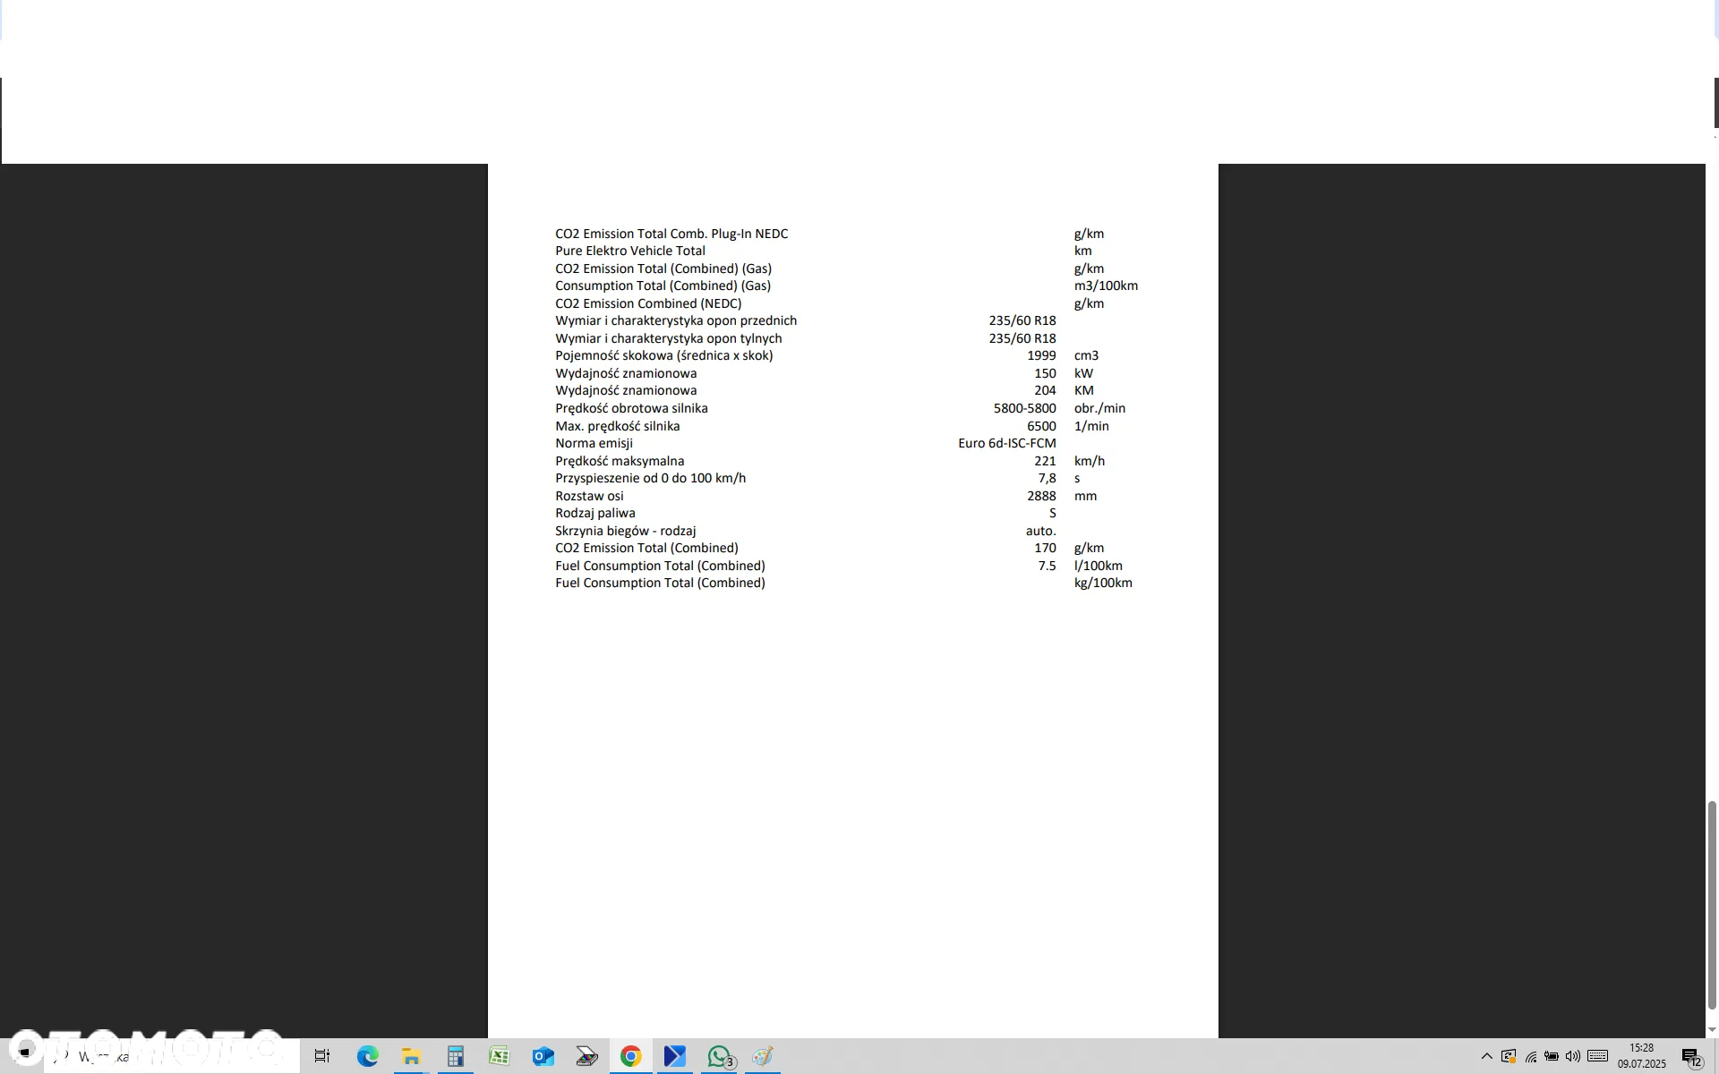Click the vertical scrollbar thumb of document viewer
This screenshot has height=1074, width=1719.
pyautogui.click(x=1712, y=905)
